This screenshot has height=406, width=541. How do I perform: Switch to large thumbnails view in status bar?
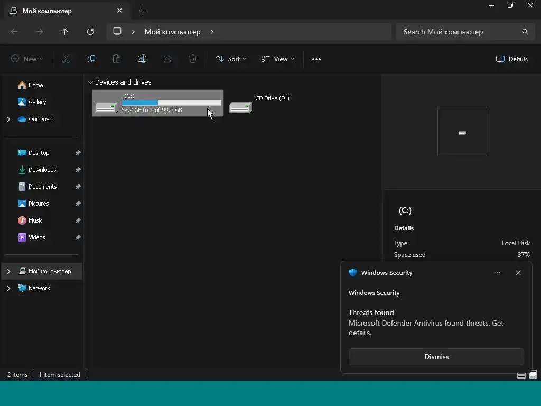tap(533, 375)
